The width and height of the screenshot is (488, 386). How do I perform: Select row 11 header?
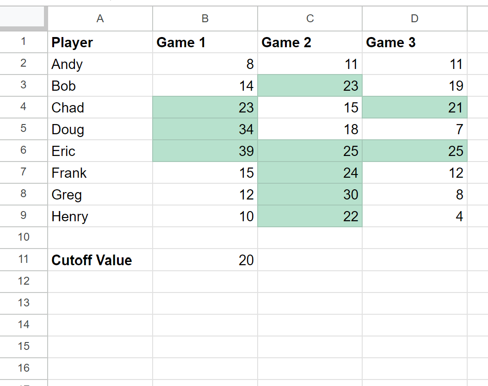(x=24, y=260)
